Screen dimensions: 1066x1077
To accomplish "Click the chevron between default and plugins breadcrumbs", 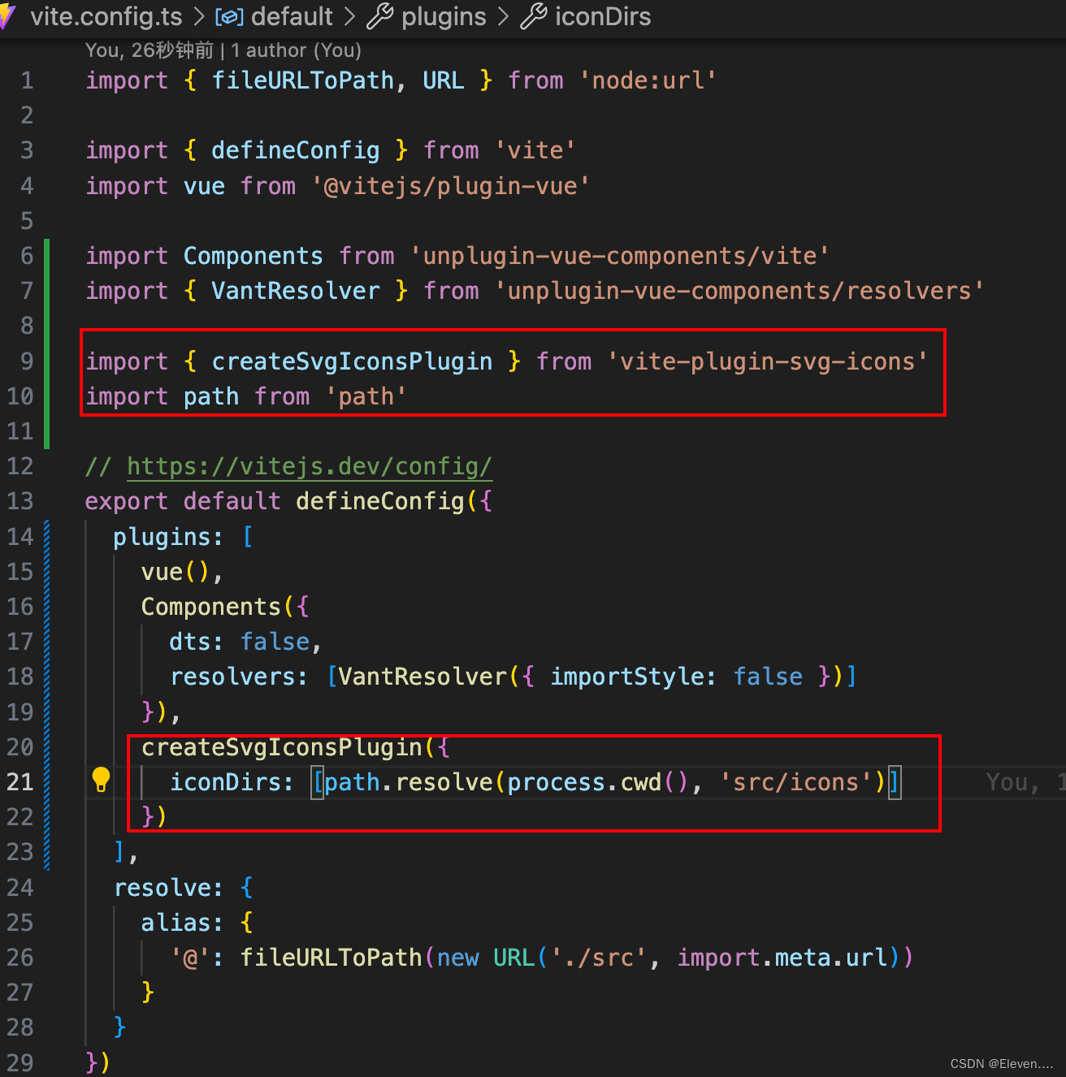I will pyautogui.click(x=348, y=16).
